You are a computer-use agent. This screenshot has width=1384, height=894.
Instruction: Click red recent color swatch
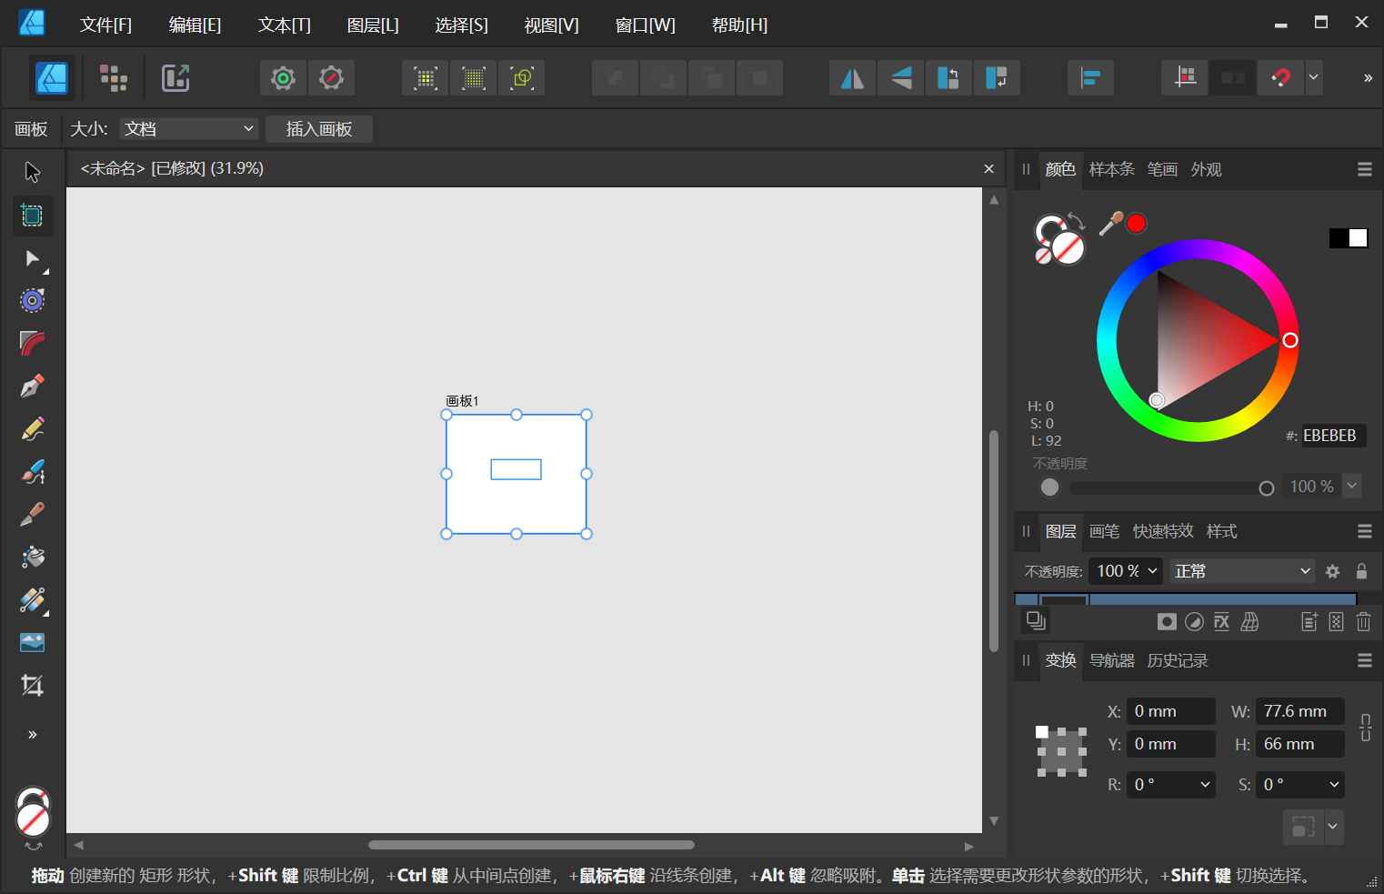coord(1136,223)
